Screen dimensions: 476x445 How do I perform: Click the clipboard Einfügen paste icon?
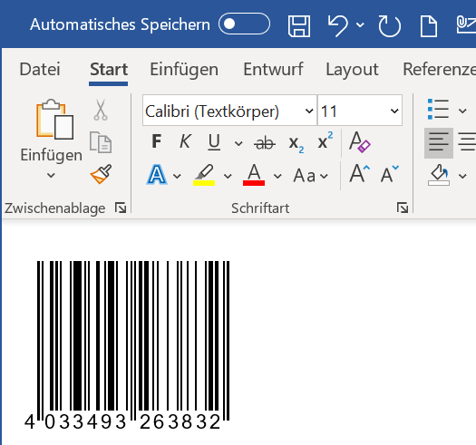(x=54, y=119)
